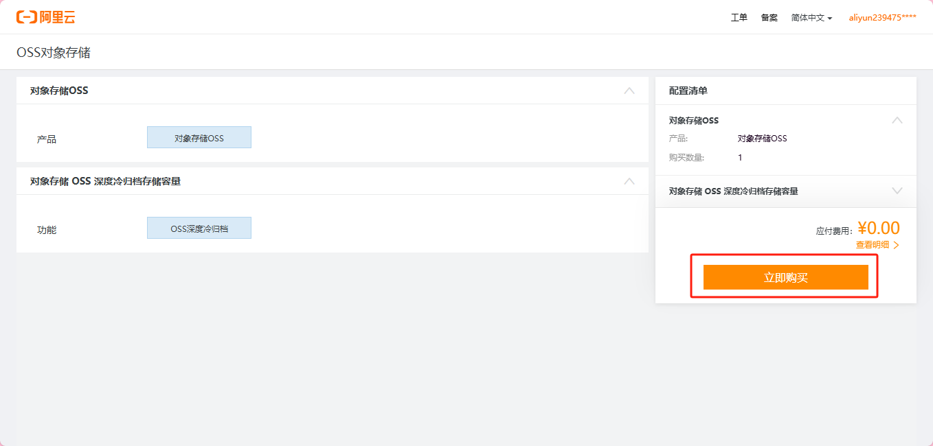
Task: Click the 购买数量 value in 配置清单
Action: click(740, 157)
